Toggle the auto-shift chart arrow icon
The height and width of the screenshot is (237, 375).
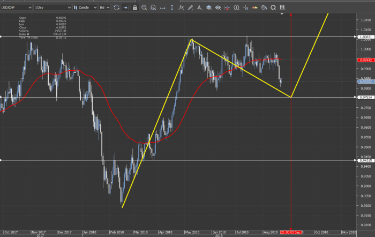(125, 8)
